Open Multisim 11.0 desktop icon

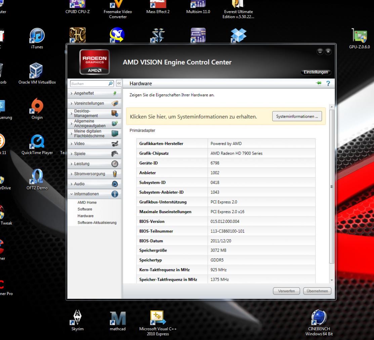point(198,7)
